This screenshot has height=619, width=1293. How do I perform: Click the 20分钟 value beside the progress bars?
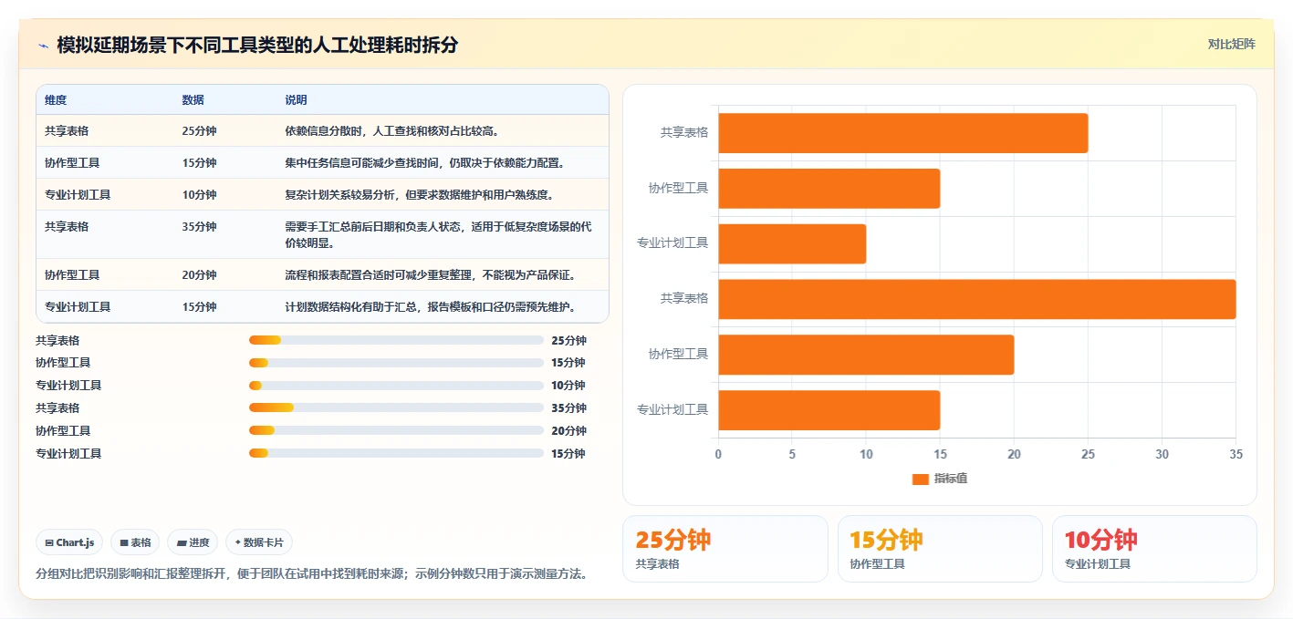click(568, 430)
